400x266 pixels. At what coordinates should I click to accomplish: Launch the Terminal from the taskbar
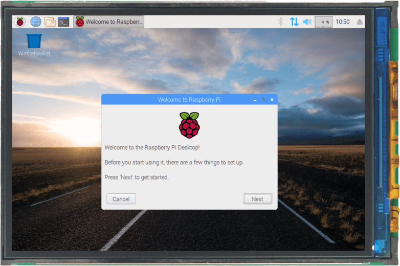[x=63, y=21]
